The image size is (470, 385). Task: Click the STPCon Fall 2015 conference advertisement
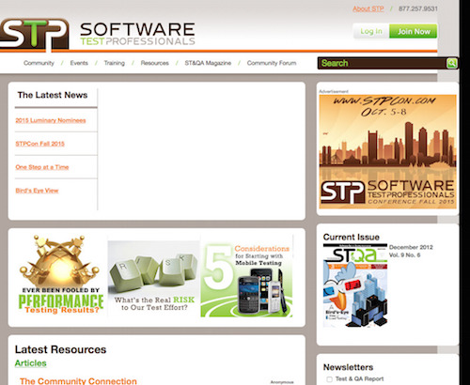[387, 151]
